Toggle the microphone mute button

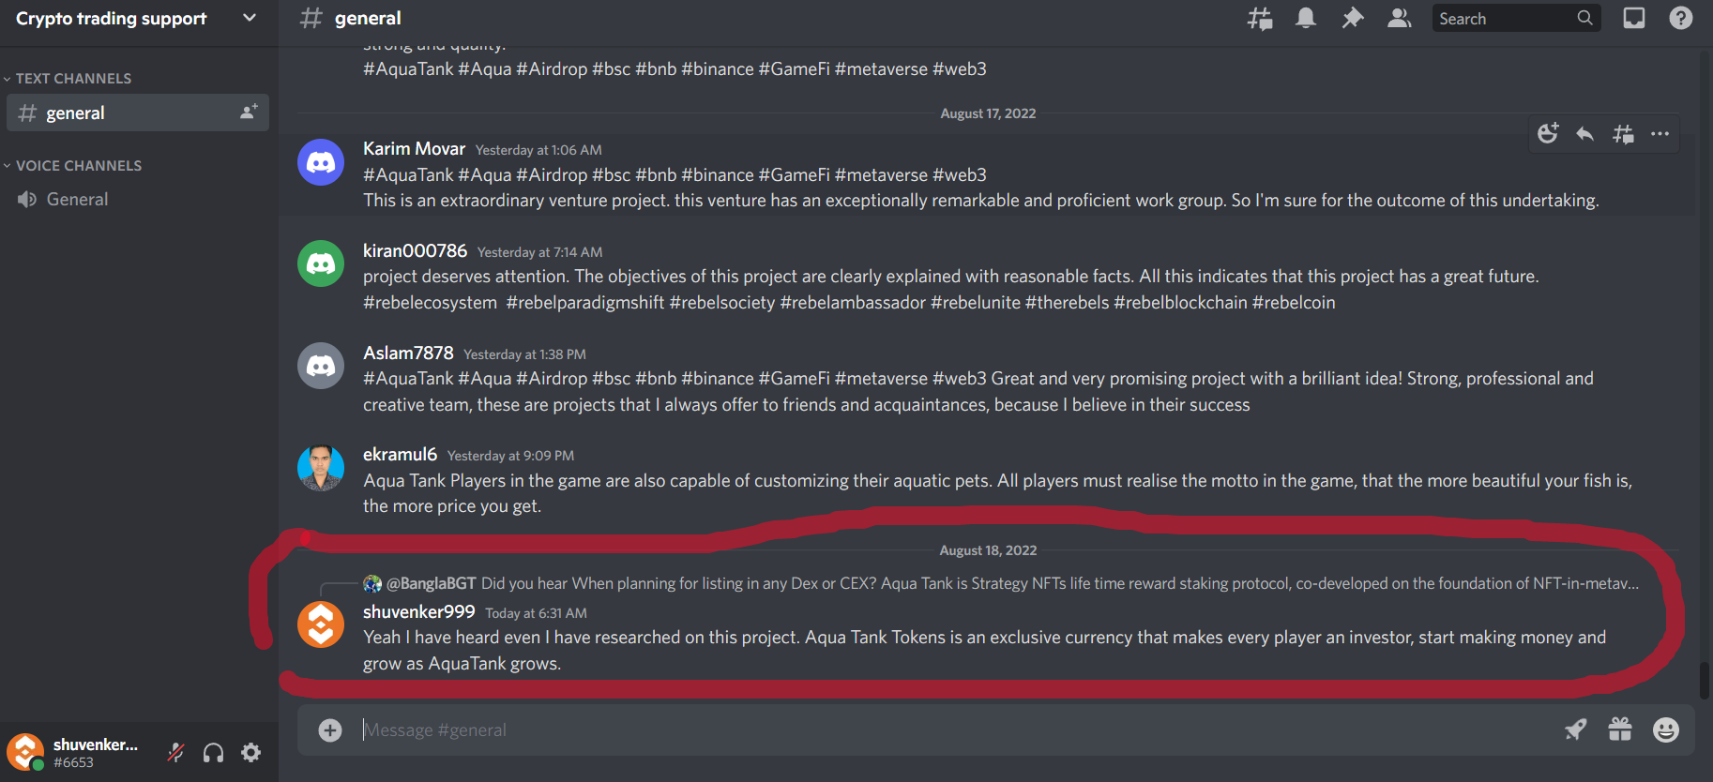click(175, 752)
